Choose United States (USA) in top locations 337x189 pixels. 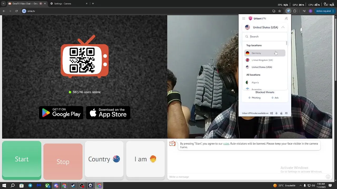tap(265, 67)
